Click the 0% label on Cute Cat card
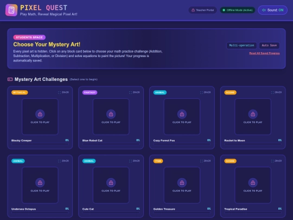 coord(138,209)
